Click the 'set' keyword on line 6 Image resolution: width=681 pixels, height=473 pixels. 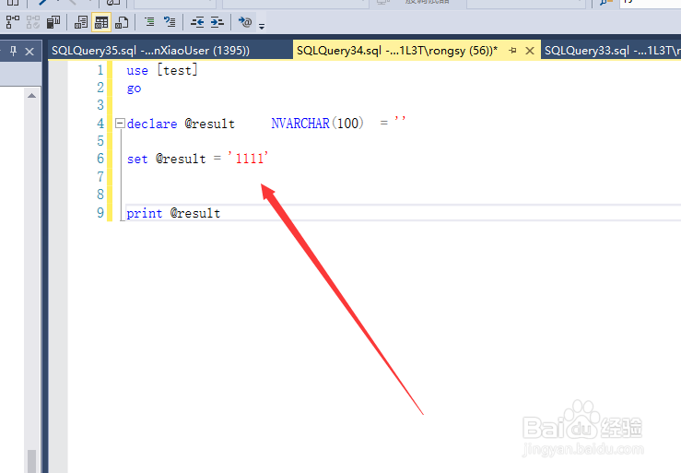tap(137, 160)
